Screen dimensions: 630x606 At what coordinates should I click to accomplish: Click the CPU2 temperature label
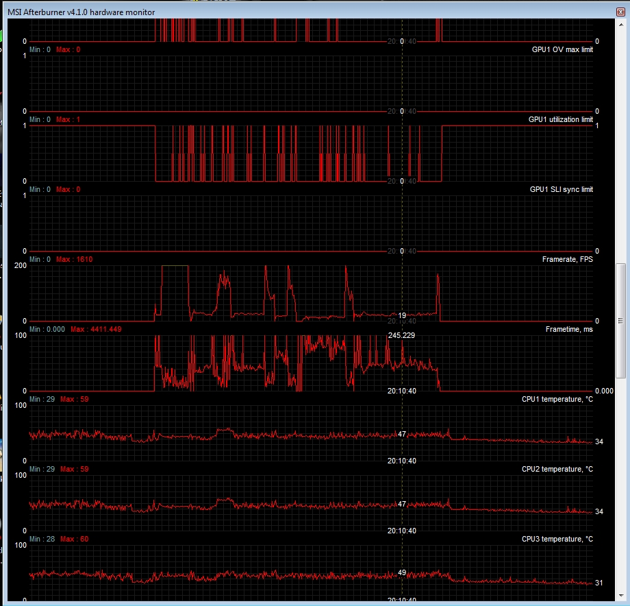click(x=557, y=470)
